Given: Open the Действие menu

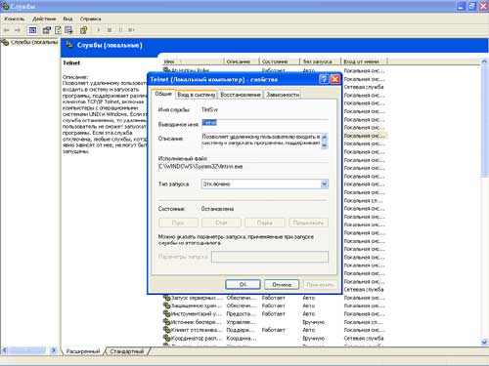Looking at the screenshot, I should pyautogui.click(x=44, y=19).
